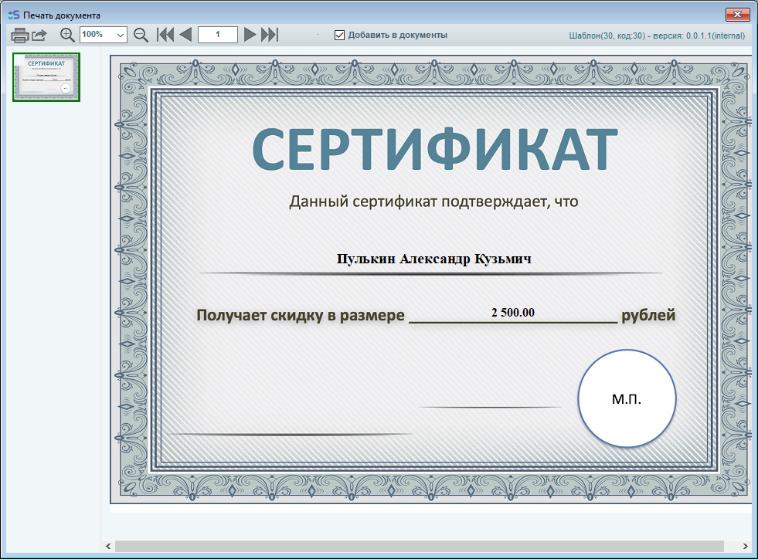Viewport: 758px width, 559px height.
Task: Go to the next page
Action: point(250,35)
